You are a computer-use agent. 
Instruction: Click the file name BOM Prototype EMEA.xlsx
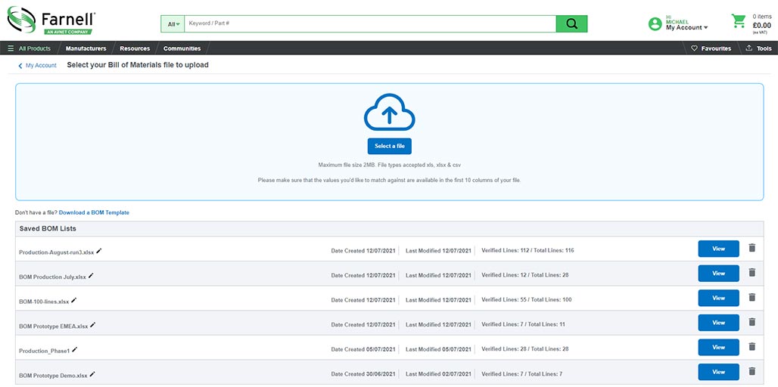(54, 326)
